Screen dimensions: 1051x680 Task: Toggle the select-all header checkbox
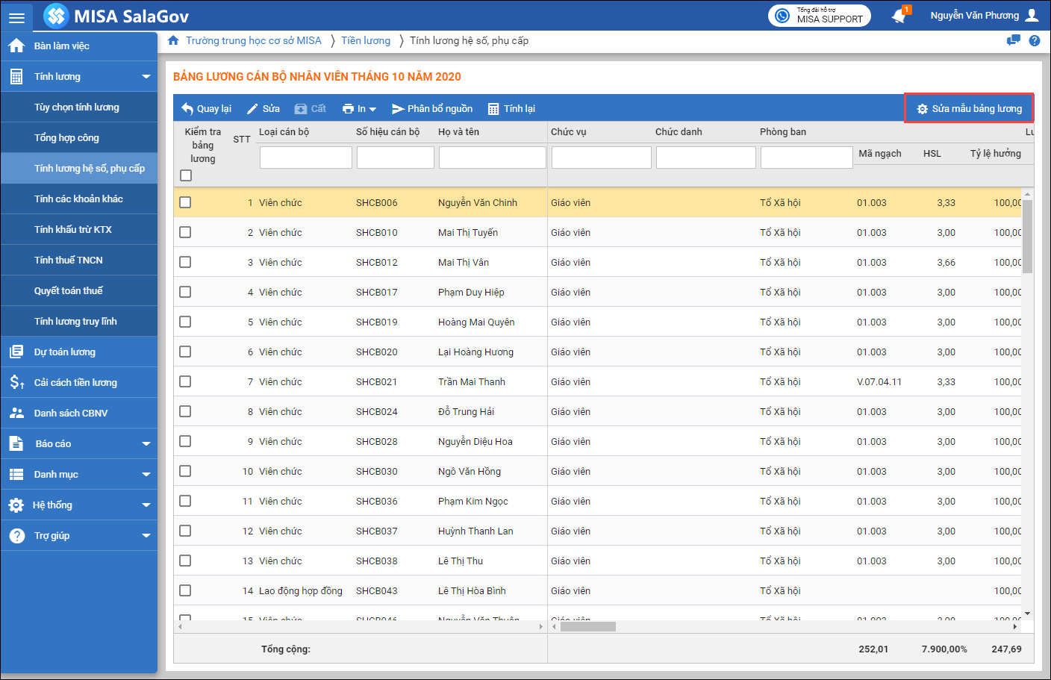186,175
